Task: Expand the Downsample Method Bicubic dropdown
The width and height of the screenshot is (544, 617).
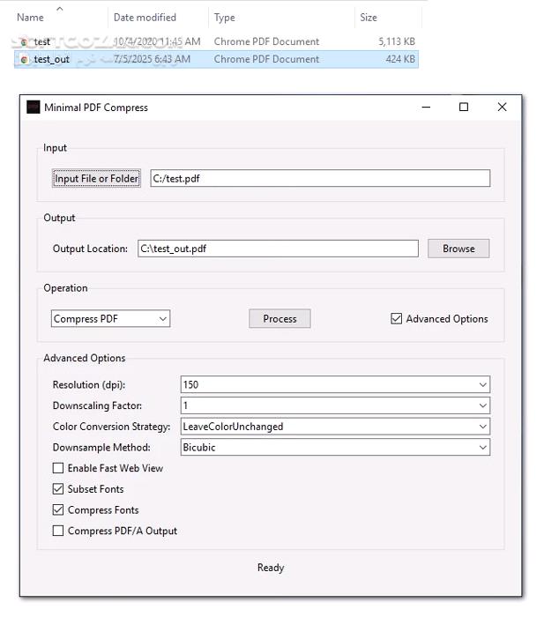Action: 335,448
